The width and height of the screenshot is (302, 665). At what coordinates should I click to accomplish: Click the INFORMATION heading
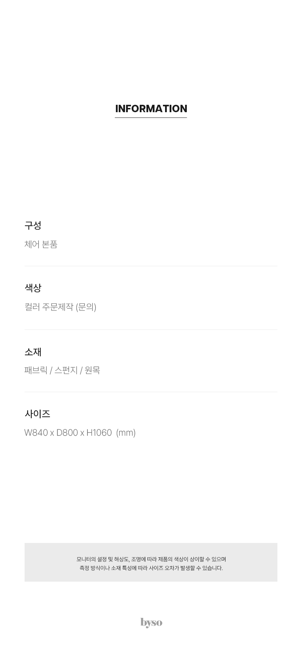pos(151,109)
